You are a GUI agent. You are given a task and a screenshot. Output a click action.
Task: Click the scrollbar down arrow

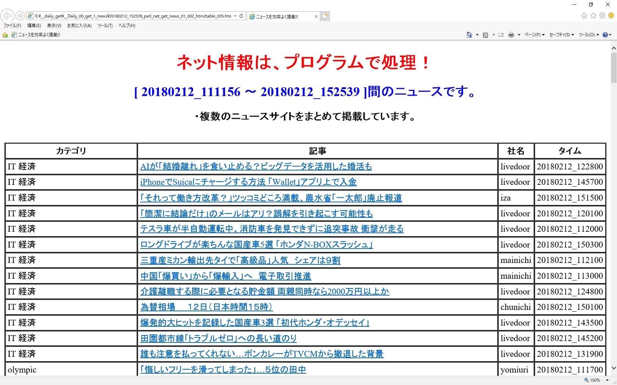click(614, 368)
